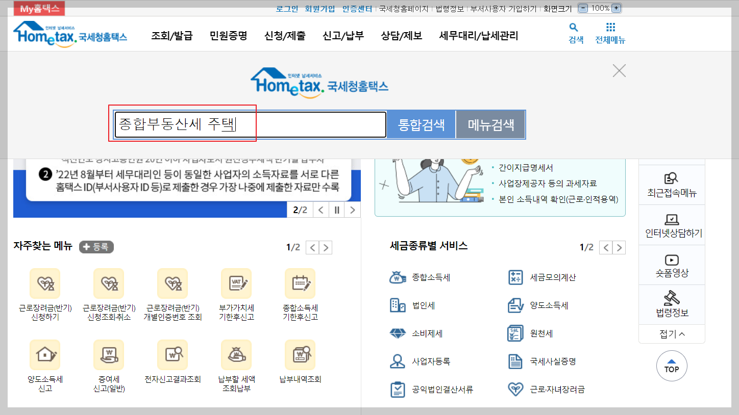Open the 민원증명 menu
Screen dimensions: 739x415
228,36
